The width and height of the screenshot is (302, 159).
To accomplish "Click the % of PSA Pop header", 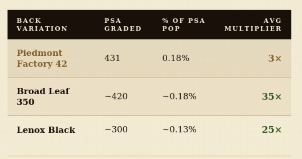I will tap(183, 25).
